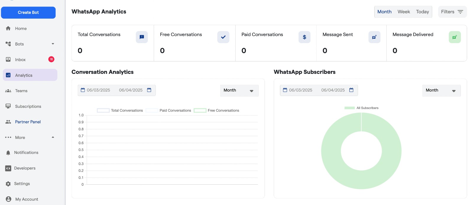Screen dimensions: 473x205
Task: Expand the Bots submenu arrow
Action: pyautogui.click(x=53, y=44)
